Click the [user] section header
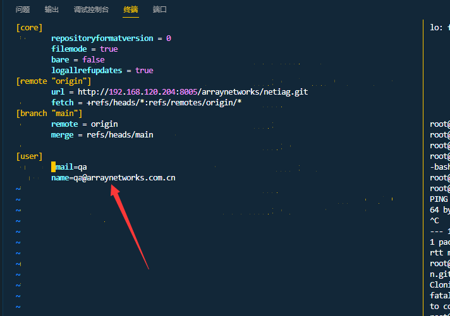Viewport: 450px width, 316px height. click(x=29, y=156)
